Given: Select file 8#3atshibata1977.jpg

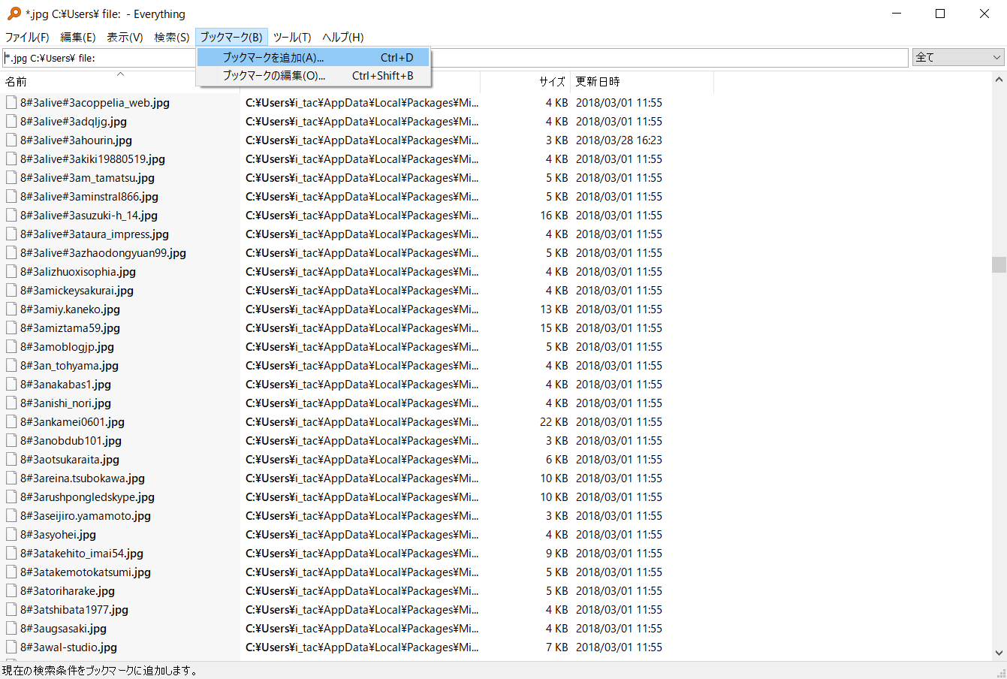Looking at the screenshot, I should pyautogui.click(x=74, y=610).
